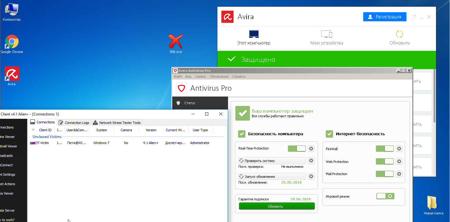Open settings gear beside Проверить систему
The width and height of the screenshot is (450, 222).
click(311, 160)
